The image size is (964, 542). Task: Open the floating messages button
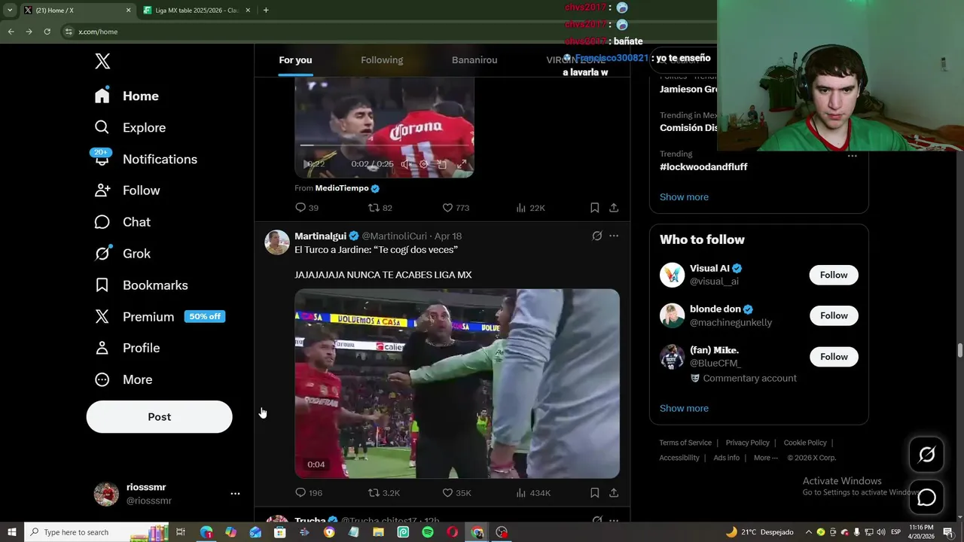pos(926,498)
